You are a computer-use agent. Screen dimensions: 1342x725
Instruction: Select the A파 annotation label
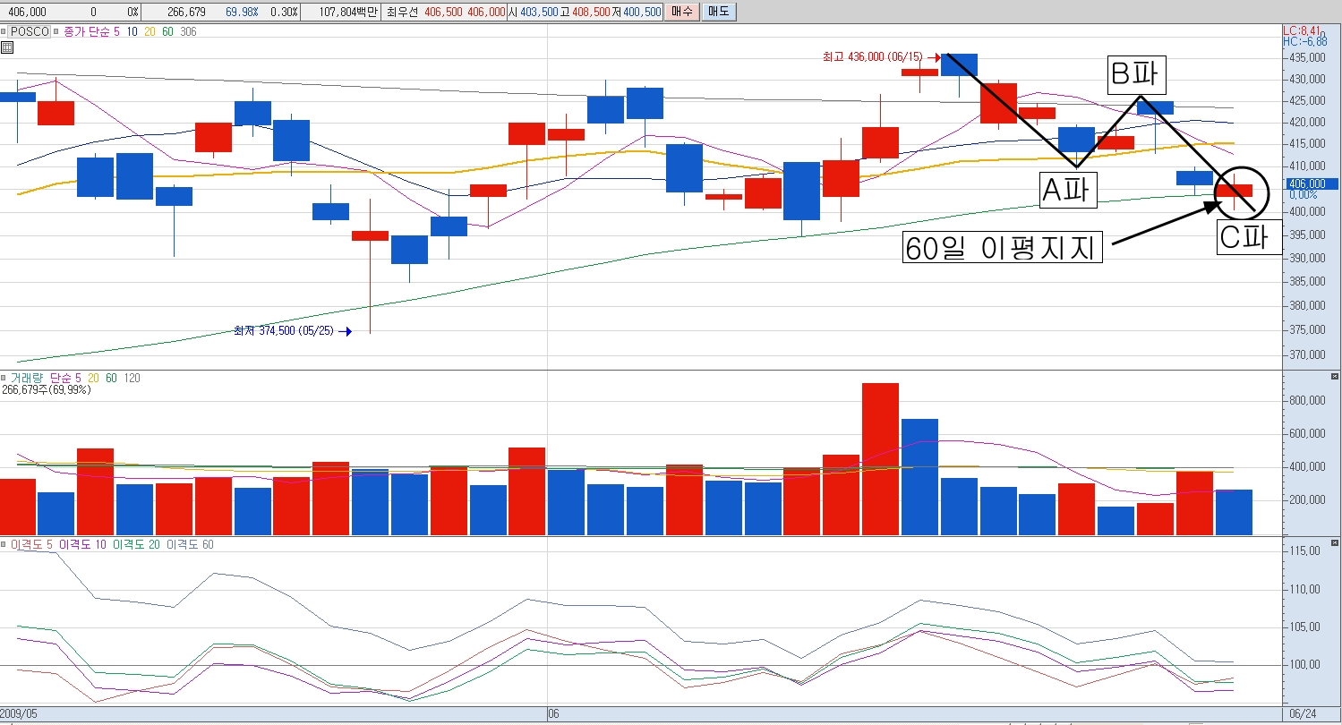point(1068,190)
